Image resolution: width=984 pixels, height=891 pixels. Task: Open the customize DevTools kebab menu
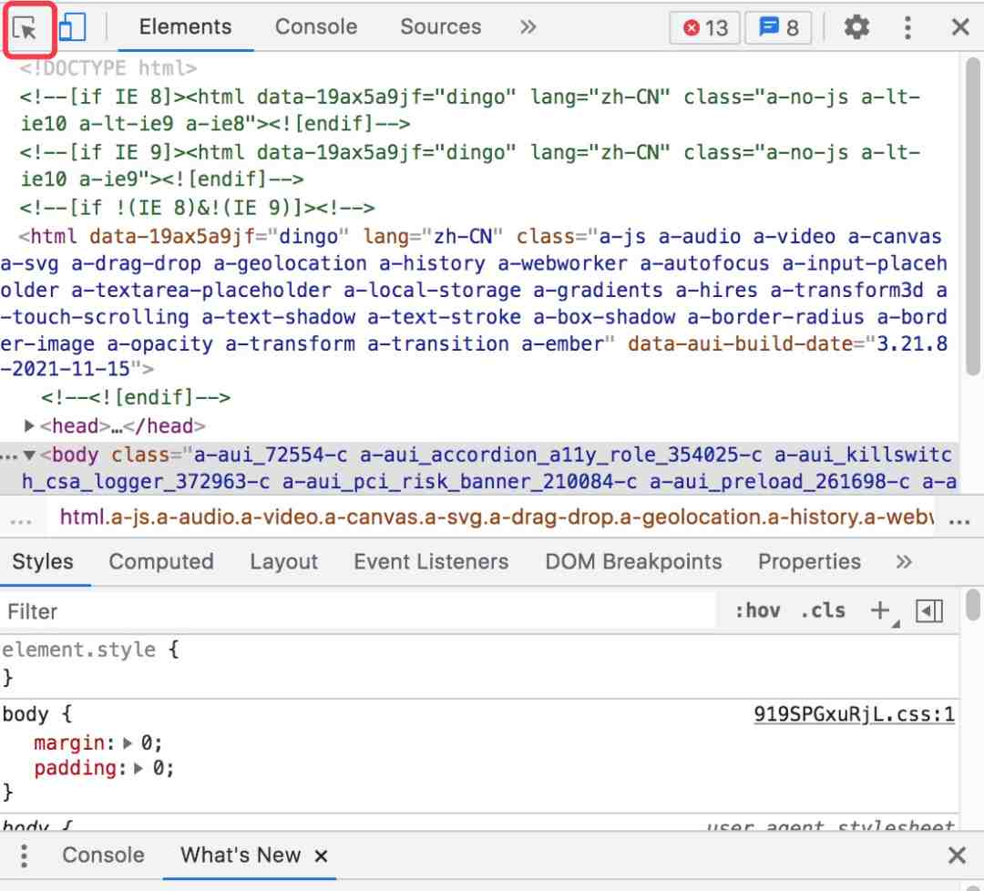click(907, 27)
